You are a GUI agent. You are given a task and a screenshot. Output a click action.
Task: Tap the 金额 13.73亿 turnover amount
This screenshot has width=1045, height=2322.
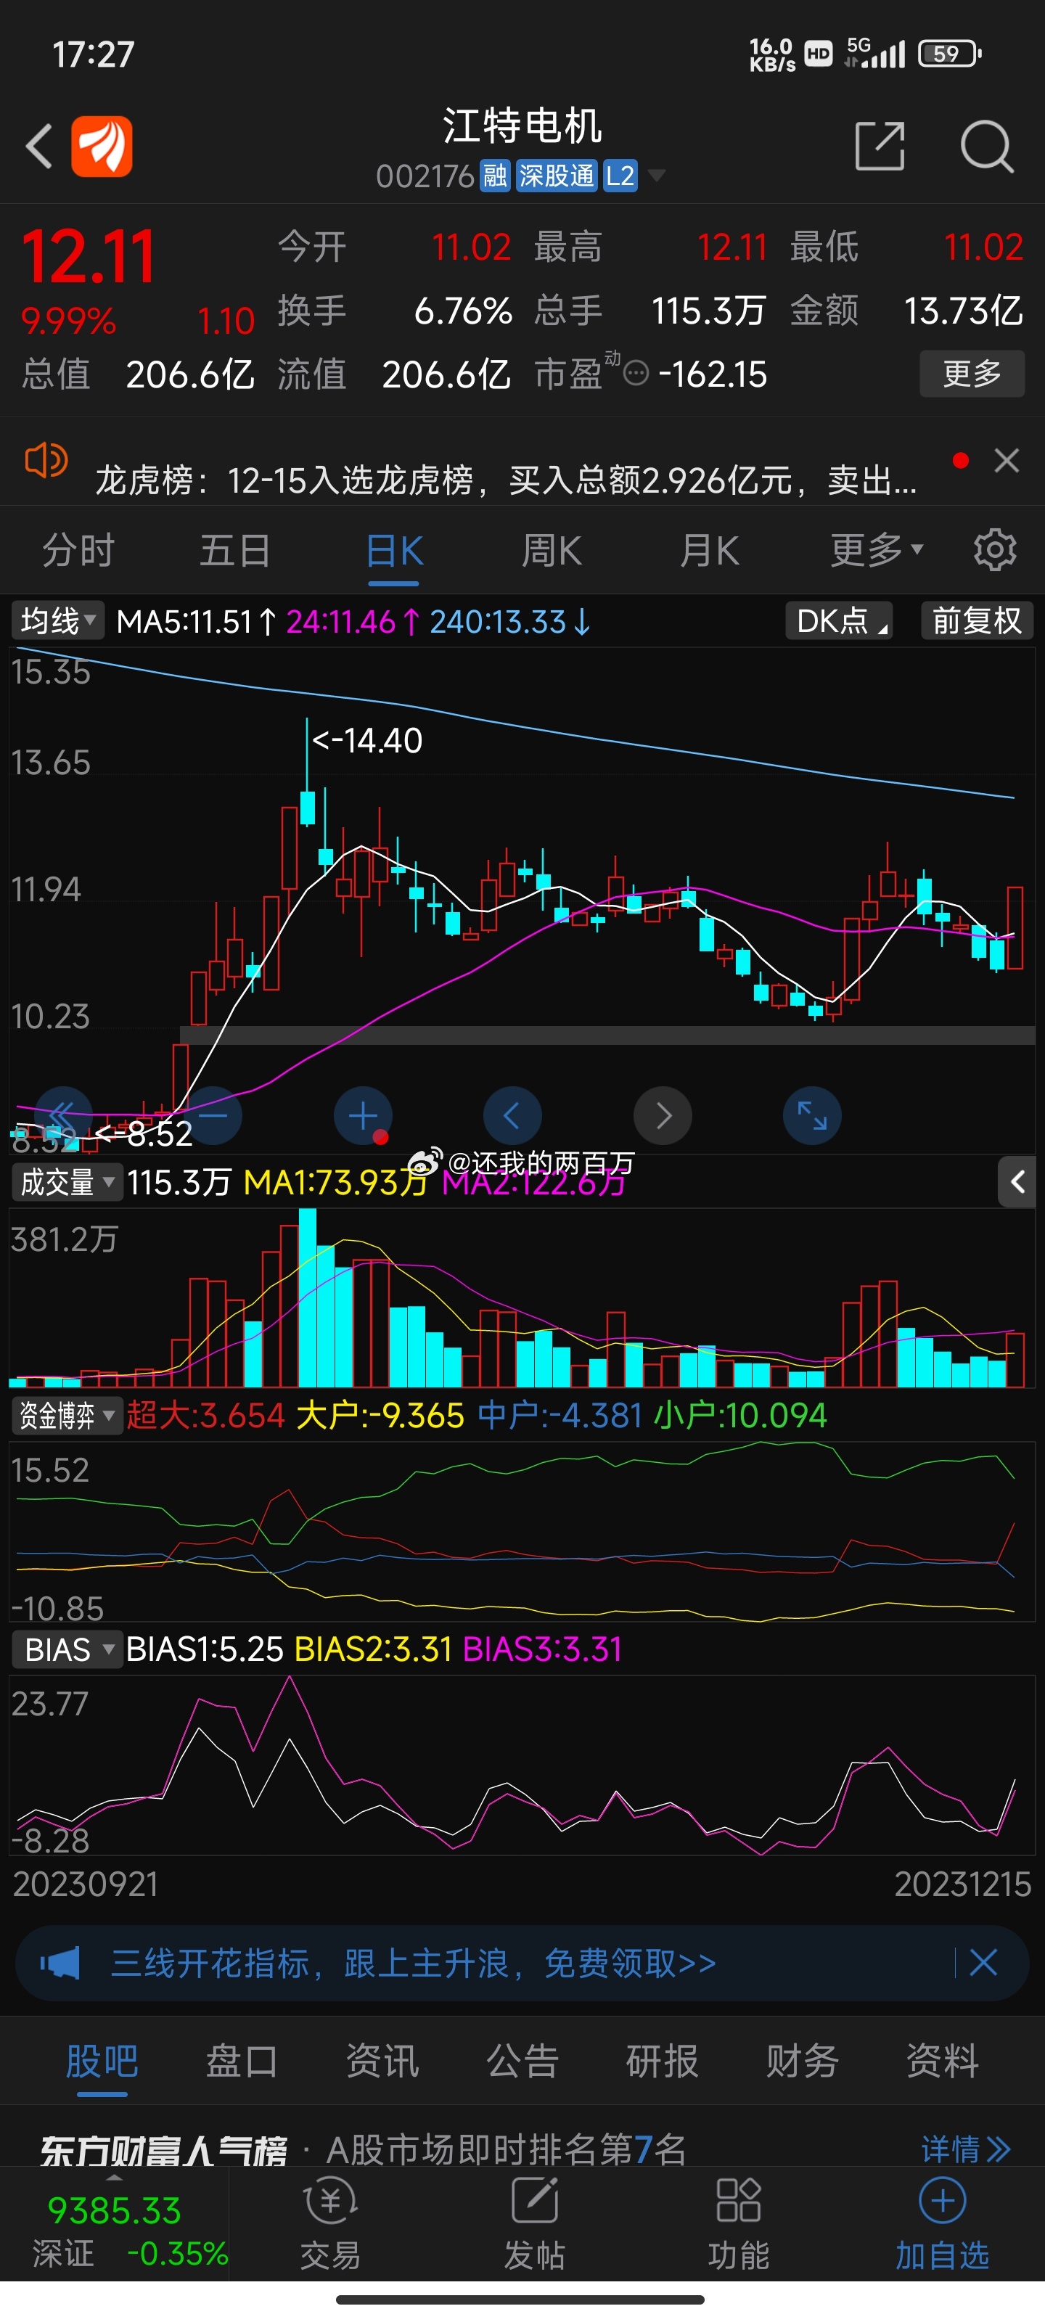point(906,311)
